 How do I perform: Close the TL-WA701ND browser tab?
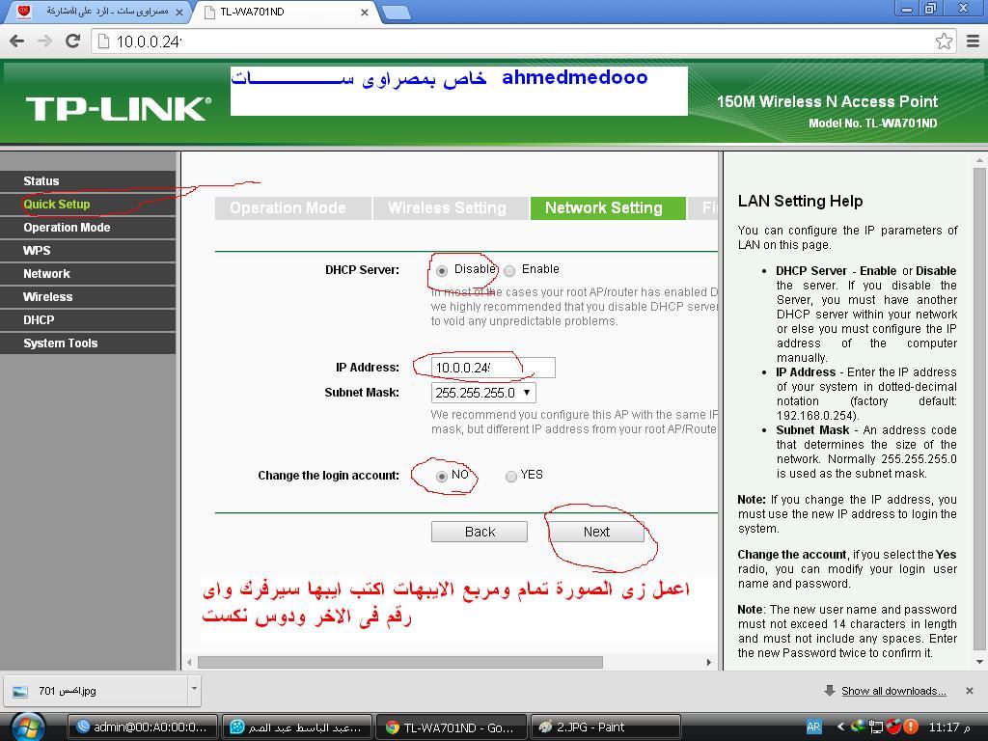tap(364, 12)
